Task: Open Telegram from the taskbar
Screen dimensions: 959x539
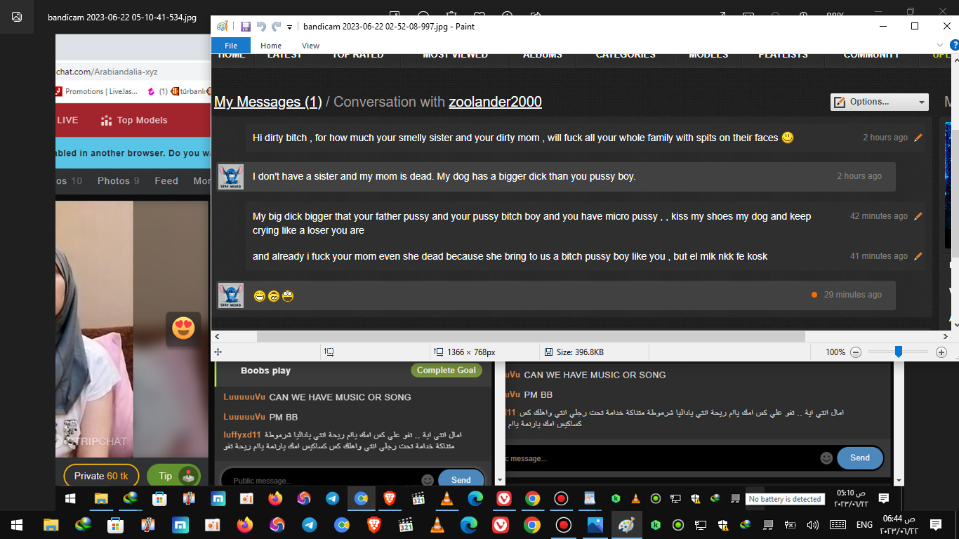Action: pyautogui.click(x=310, y=525)
